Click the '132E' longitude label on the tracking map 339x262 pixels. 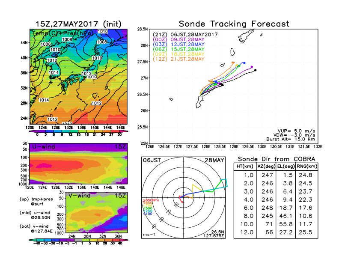click(x=318, y=147)
